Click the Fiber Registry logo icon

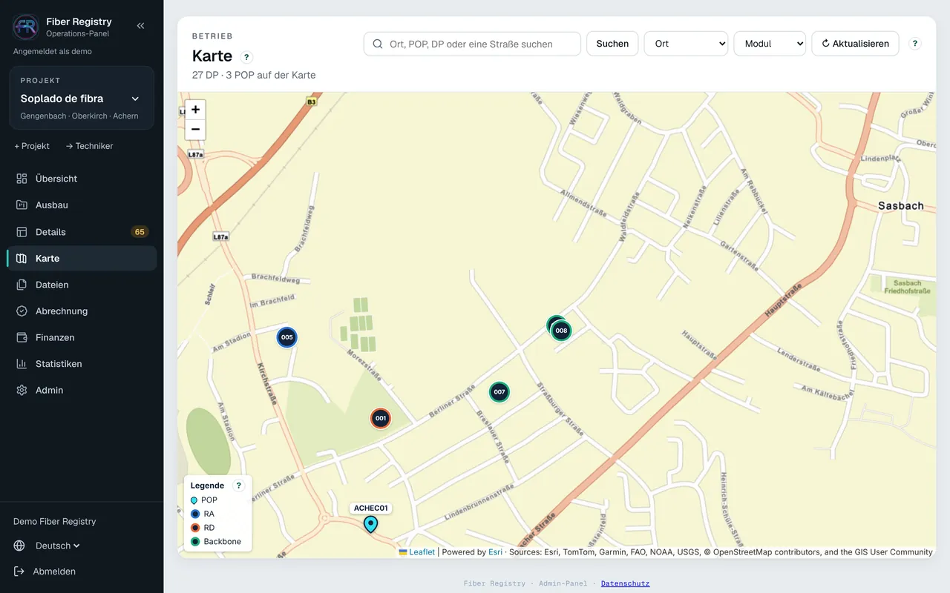(x=26, y=27)
